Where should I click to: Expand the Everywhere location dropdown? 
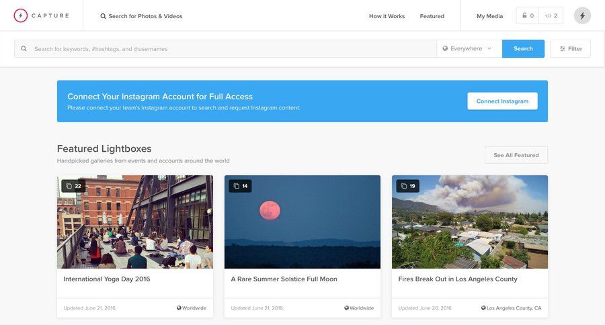click(469, 49)
